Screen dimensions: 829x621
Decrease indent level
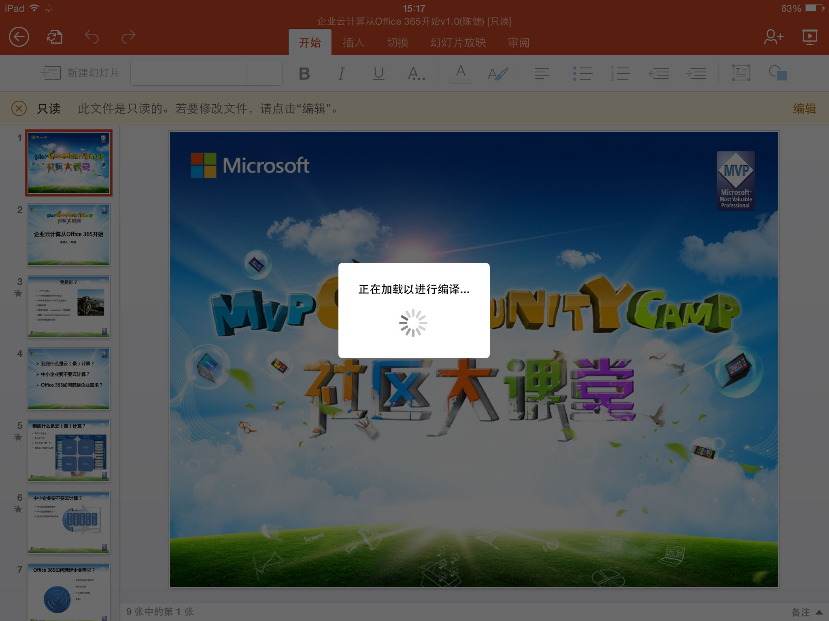tap(659, 74)
